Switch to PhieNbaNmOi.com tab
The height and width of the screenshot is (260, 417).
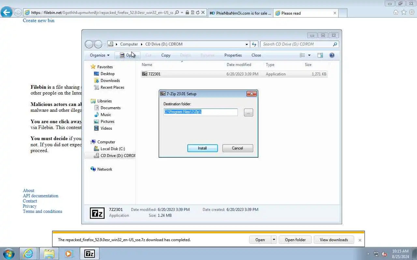pos(240,13)
